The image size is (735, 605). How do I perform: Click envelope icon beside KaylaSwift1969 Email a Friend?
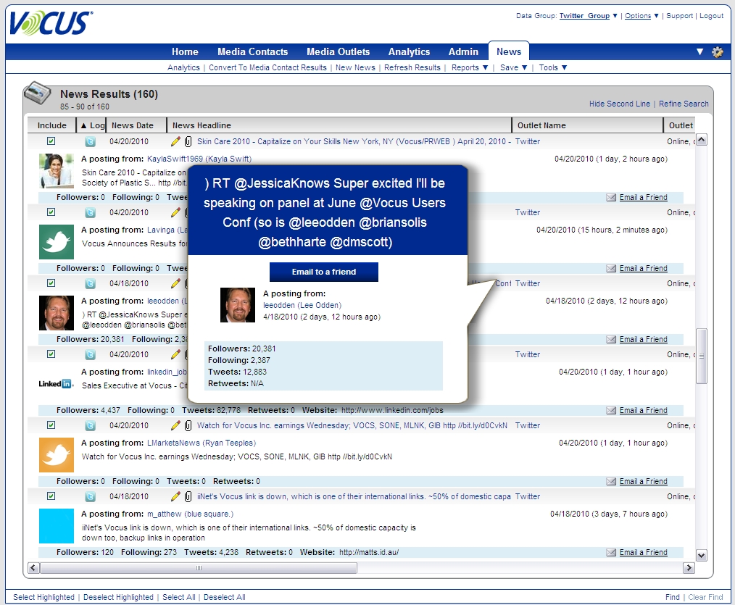coord(611,197)
